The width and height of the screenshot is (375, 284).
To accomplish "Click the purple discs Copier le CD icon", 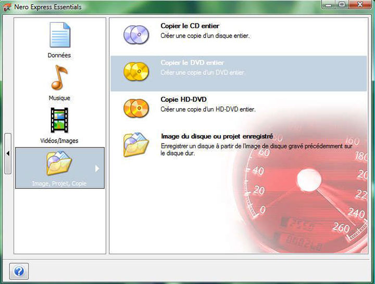I will [136, 35].
